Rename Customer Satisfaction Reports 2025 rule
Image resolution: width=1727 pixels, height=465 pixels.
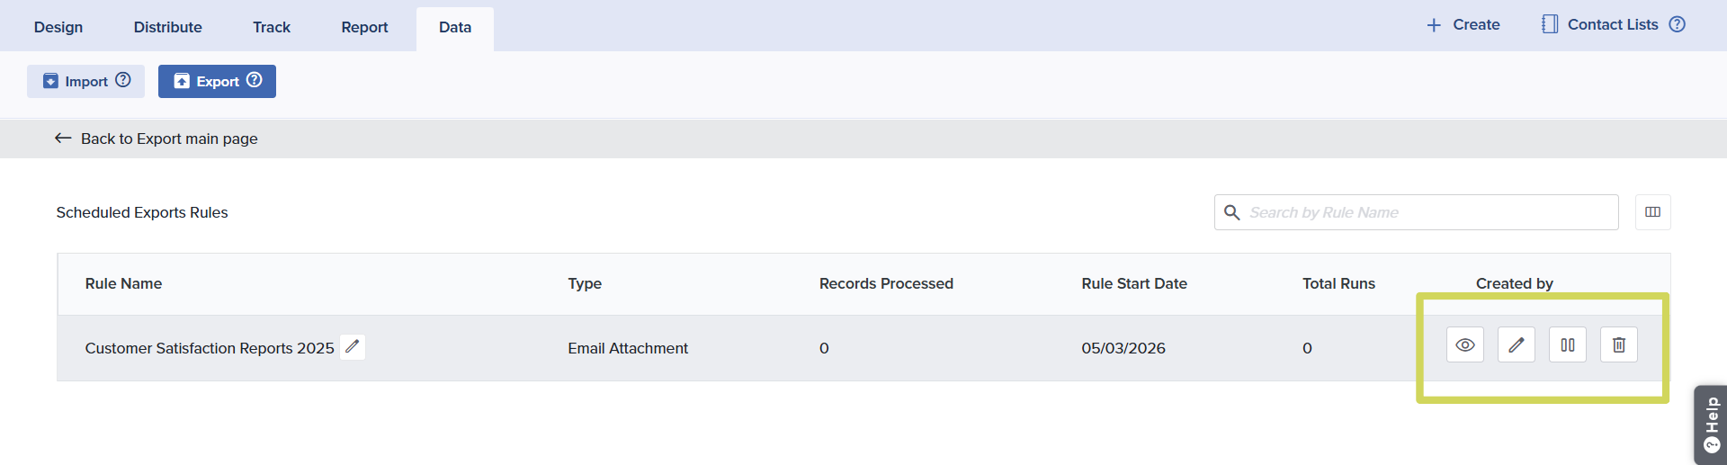(353, 347)
